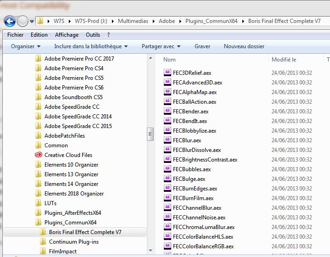The width and height of the screenshot is (330, 257).
Task: Select Adobe Premiere Pro CC 2017 folder icon
Action: 38,59
